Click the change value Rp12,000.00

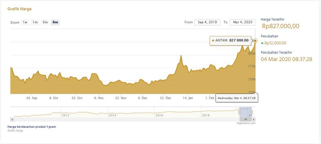tap(275, 43)
